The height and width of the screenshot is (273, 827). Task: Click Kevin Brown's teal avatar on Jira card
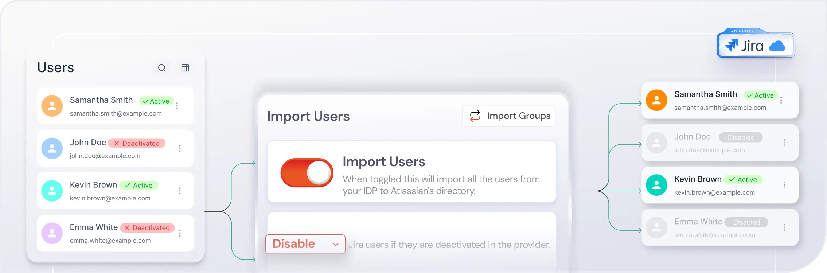point(656,185)
